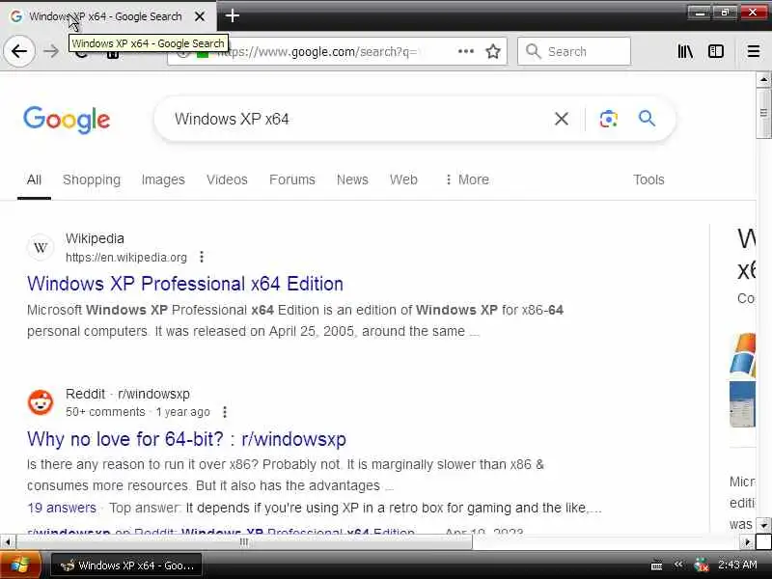The image size is (772, 579).
Task: Open 'Why no love for 64-bit?' Reddit result
Action: [186, 439]
